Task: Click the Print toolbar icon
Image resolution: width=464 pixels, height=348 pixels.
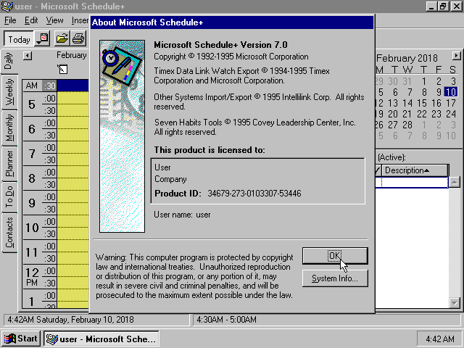Action: click(x=78, y=38)
